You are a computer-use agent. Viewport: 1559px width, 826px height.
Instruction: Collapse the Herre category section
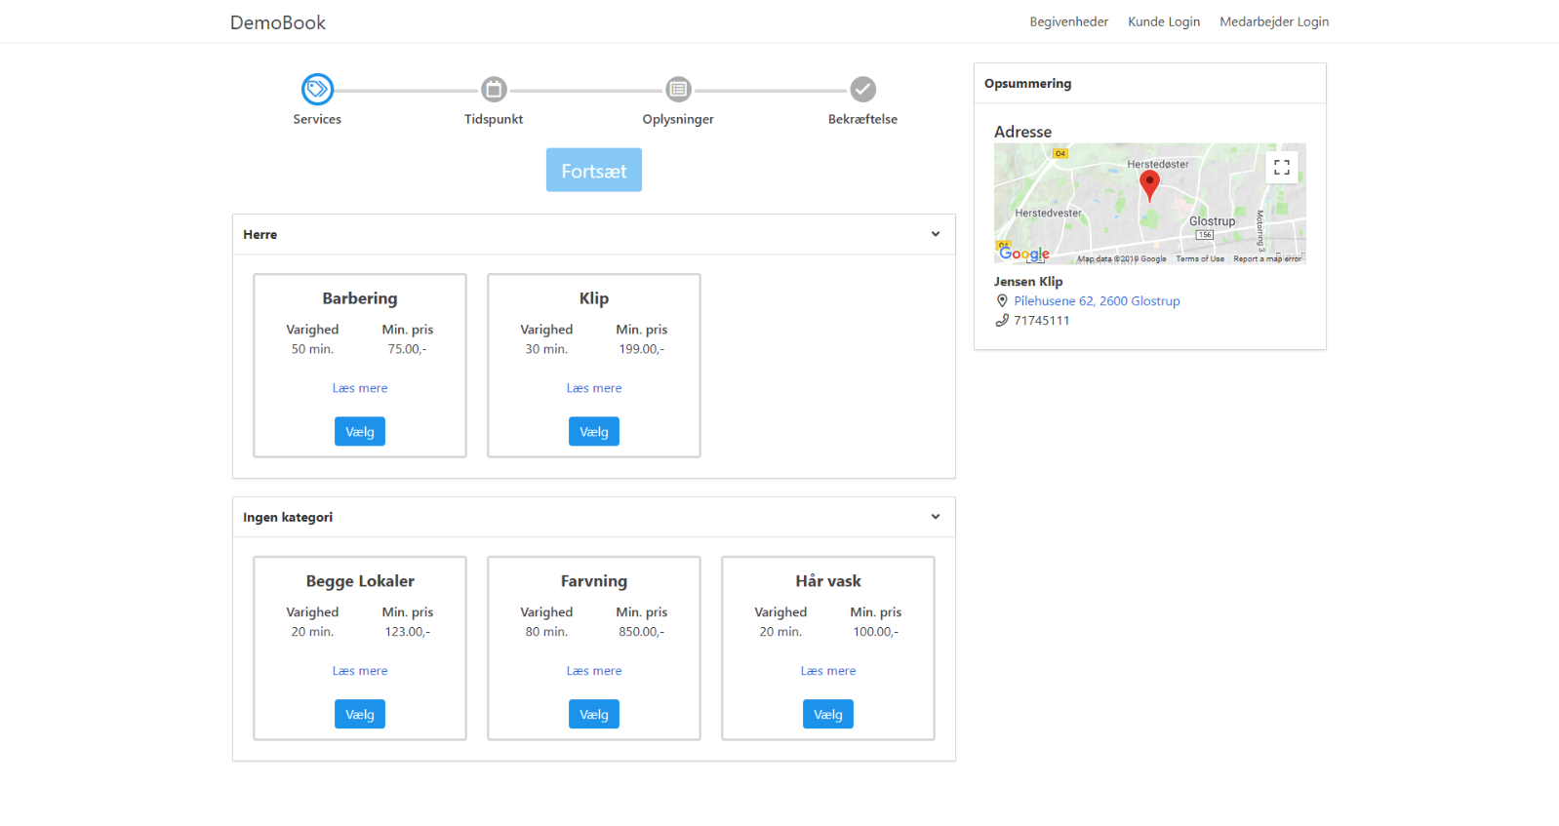tap(935, 234)
